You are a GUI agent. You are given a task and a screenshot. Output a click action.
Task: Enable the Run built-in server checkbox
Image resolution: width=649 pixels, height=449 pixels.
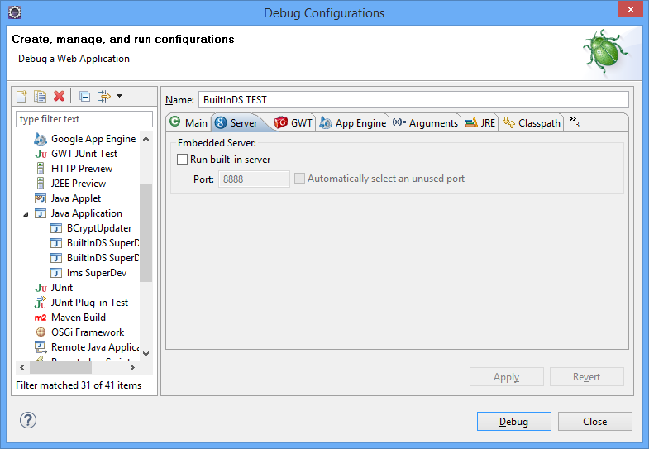click(183, 160)
